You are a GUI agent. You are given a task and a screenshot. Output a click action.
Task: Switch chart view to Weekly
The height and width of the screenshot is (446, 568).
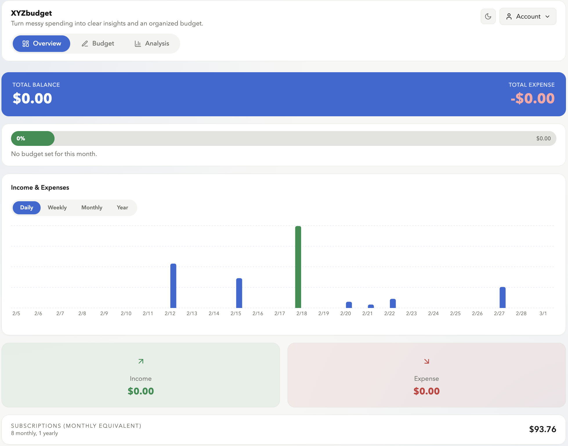tap(57, 208)
